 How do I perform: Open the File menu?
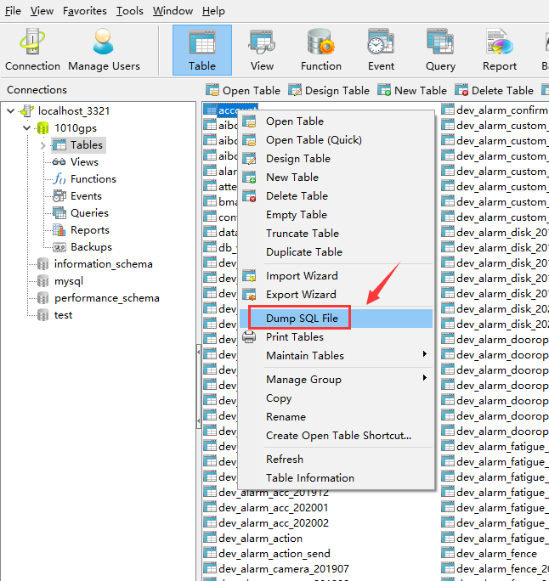[x=13, y=11]
